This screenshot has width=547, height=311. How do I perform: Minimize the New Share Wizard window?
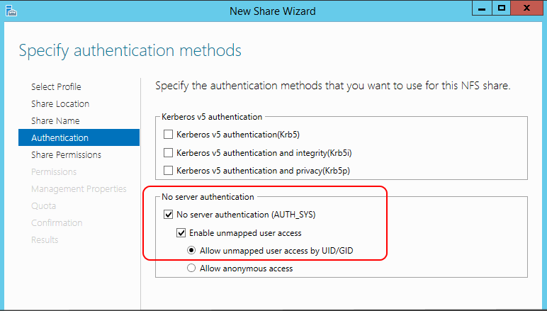point(481,9)
